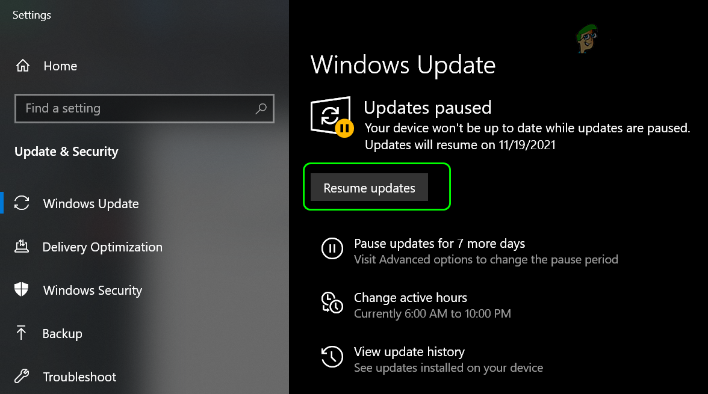Click the circular pause icon

pyautogui.click(x=332, y=248)
